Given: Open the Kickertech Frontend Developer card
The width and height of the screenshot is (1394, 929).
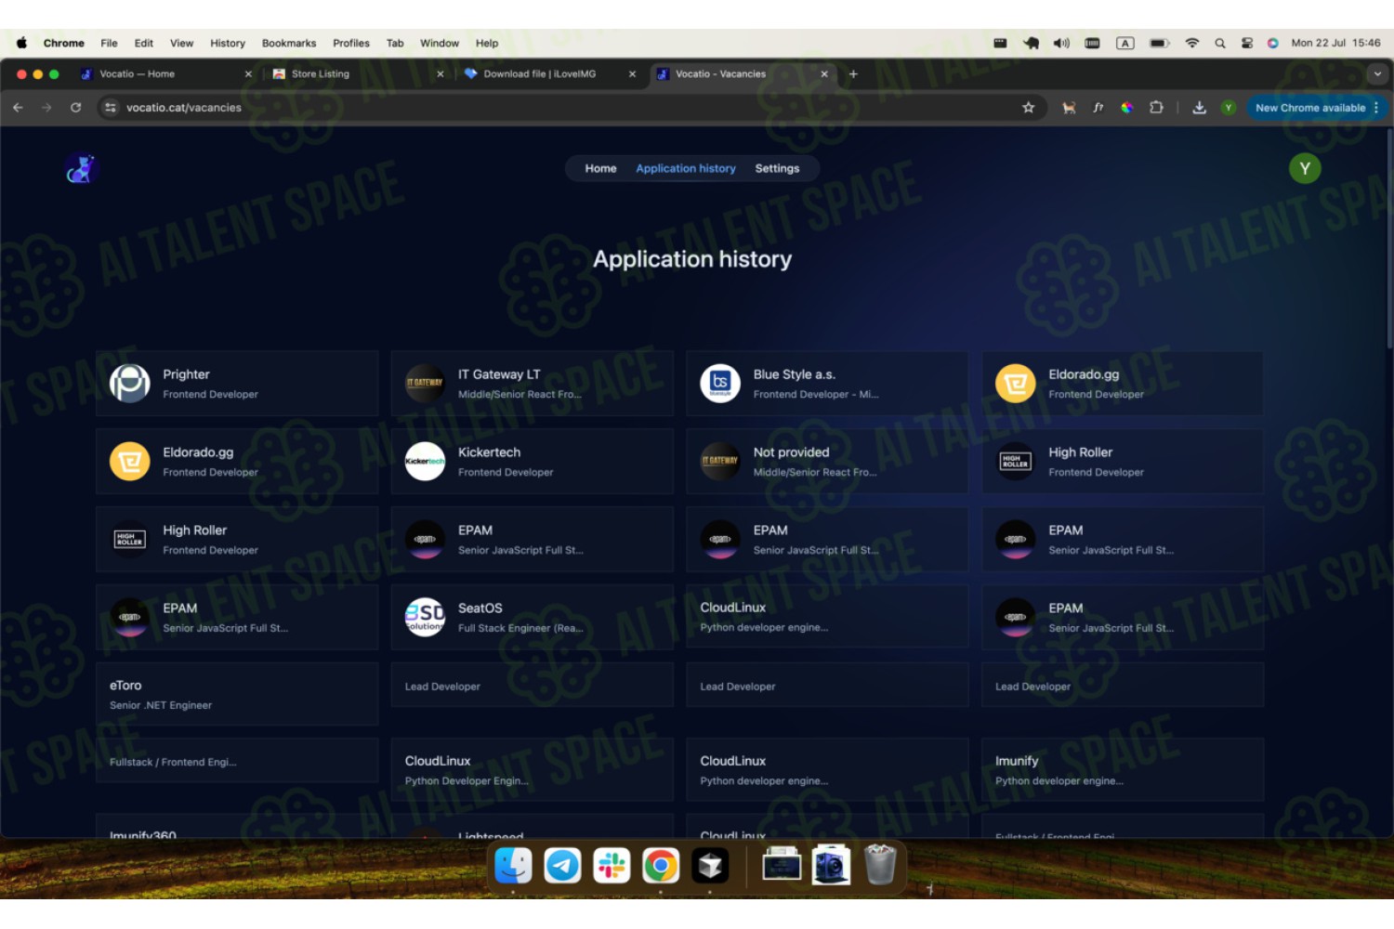Looking at the screenshot, I should point(533,461).
